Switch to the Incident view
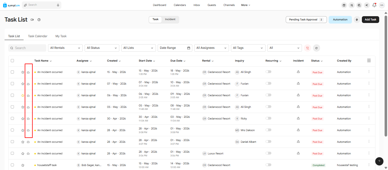The width and height of the screenshot is (388, 170). [170, 20]
